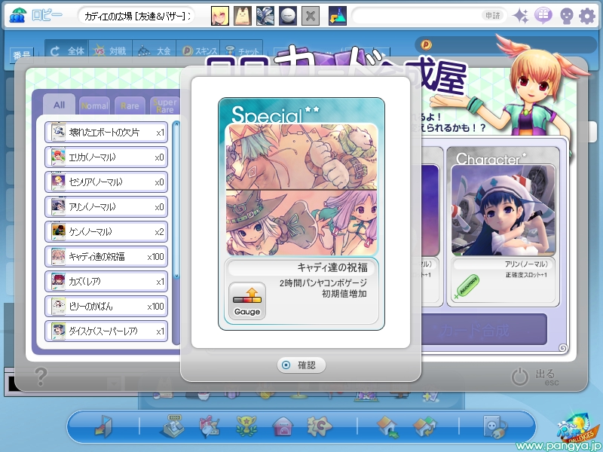Open the skull icon in top bar
Viewport: 603px width, 452px height.
pyautogui.click(x=566, y=16)
